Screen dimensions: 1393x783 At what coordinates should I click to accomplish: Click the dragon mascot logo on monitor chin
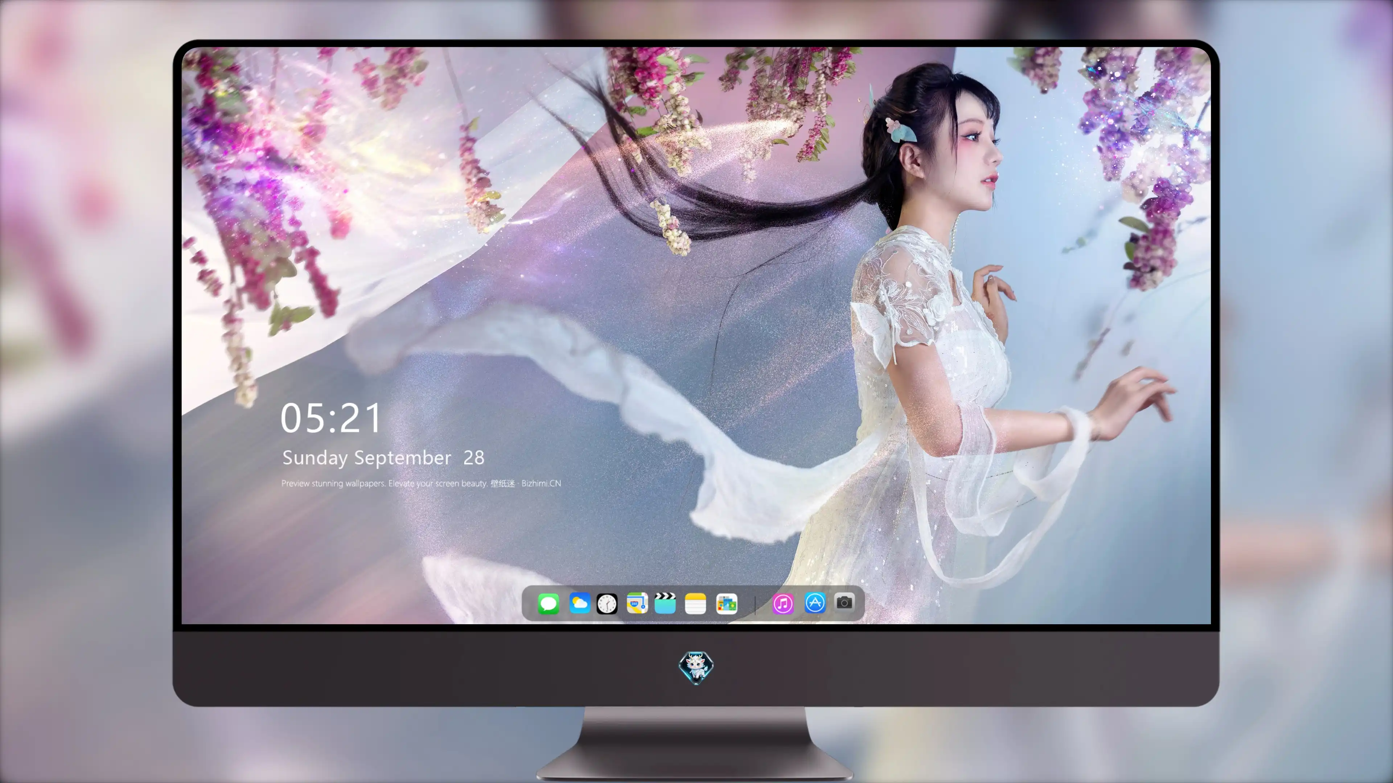696,667
